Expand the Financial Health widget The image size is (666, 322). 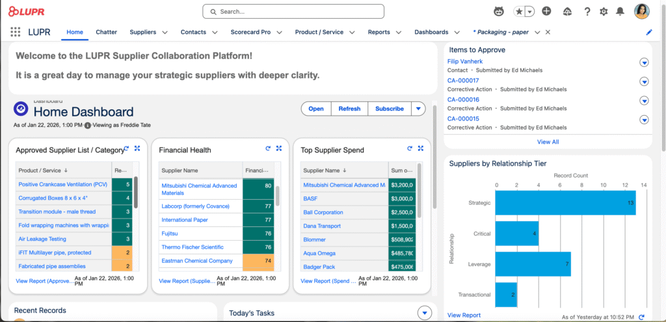coord(279,148)
